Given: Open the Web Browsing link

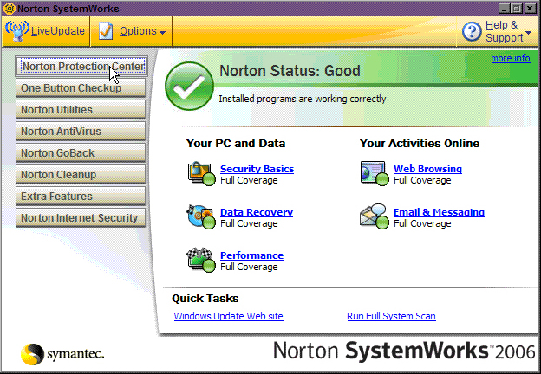Looking at the screenshot, I should point(427,169).
